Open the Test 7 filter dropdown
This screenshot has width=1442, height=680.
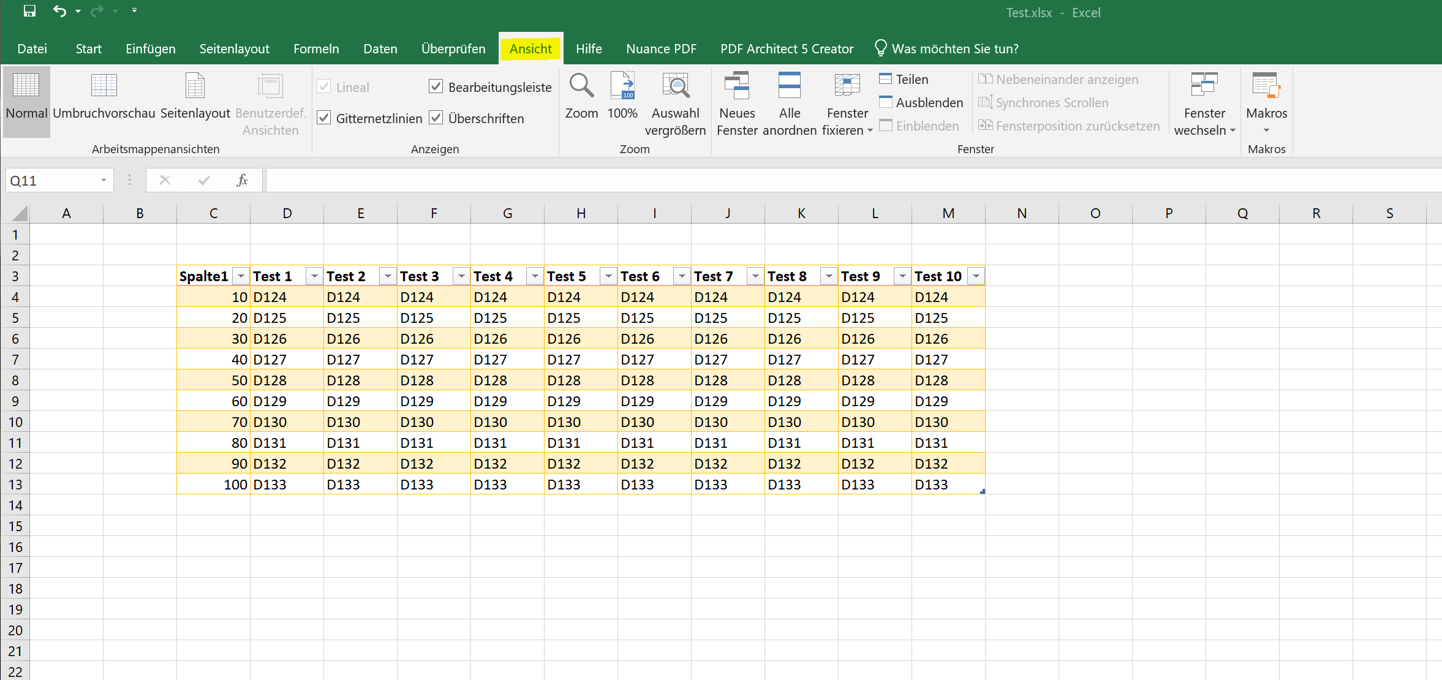tap(756, 276)
